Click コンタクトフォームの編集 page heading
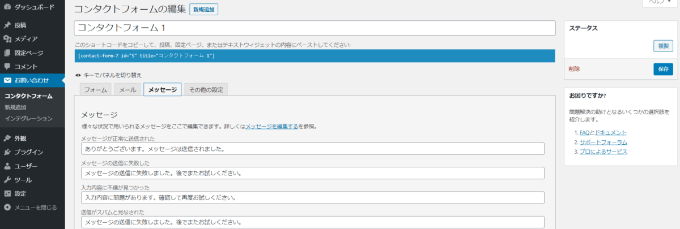The image size is (680, 229). pos(129,9)
